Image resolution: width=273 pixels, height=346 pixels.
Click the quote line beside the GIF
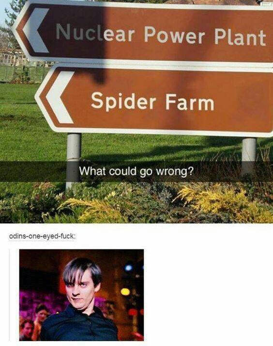pyautogui.click(x=10, y=295)
